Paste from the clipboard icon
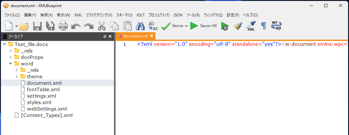Image resolution: width=349 pixels, height=135 pixels. point(127,26)
